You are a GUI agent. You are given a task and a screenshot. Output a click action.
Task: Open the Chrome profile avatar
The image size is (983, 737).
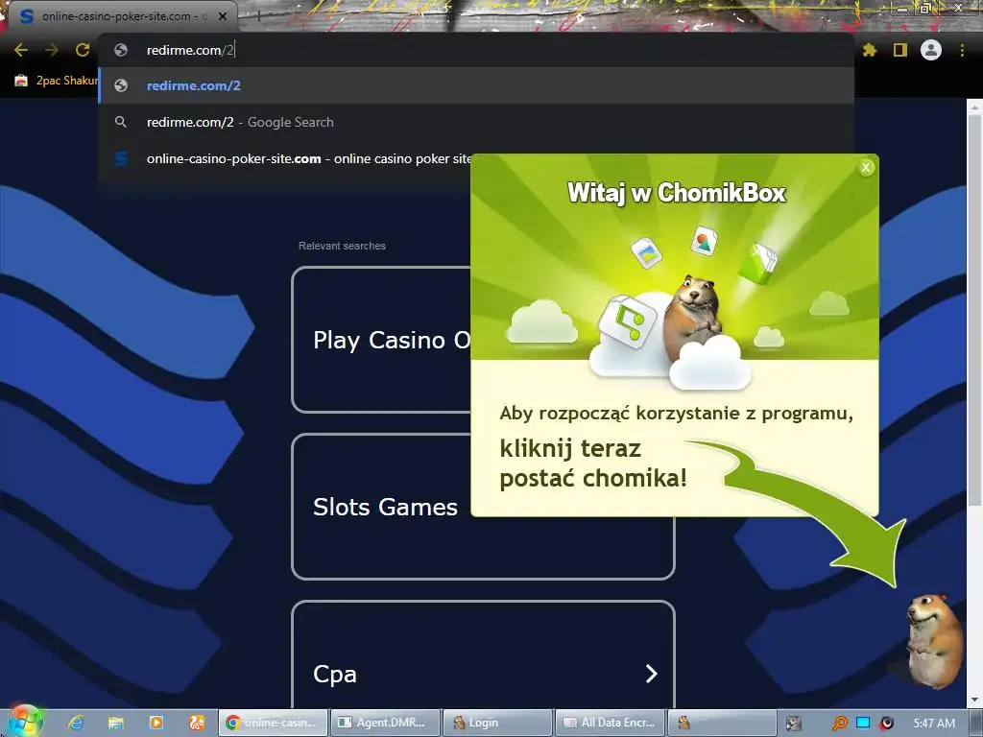point(931,50)
